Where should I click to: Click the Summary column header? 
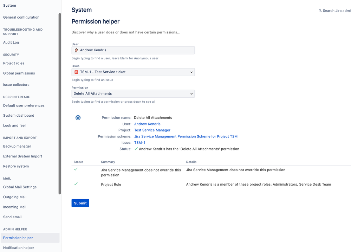(x=108, y=162)
